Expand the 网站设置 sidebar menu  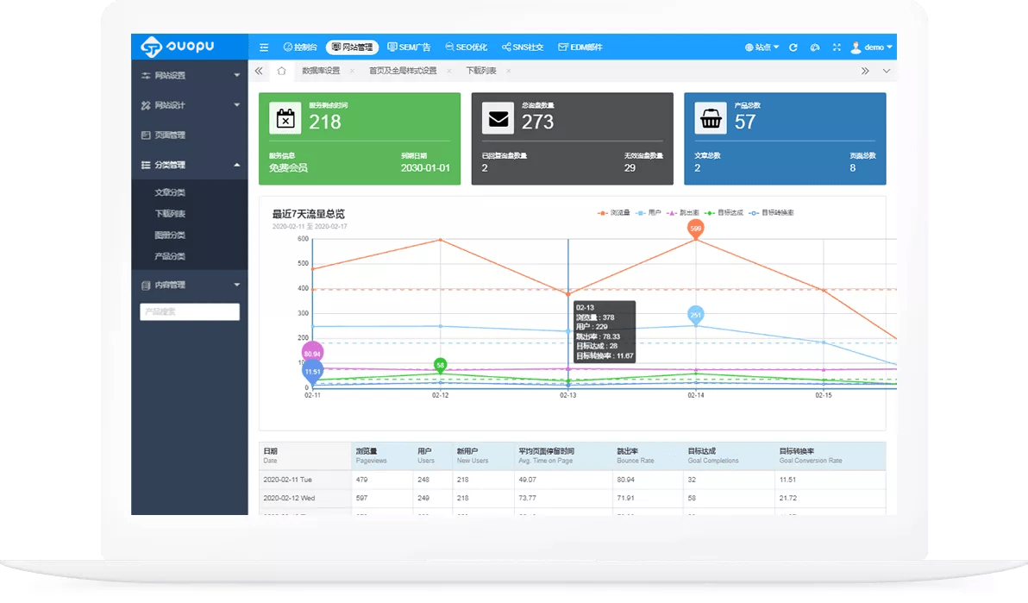(190, 76)
